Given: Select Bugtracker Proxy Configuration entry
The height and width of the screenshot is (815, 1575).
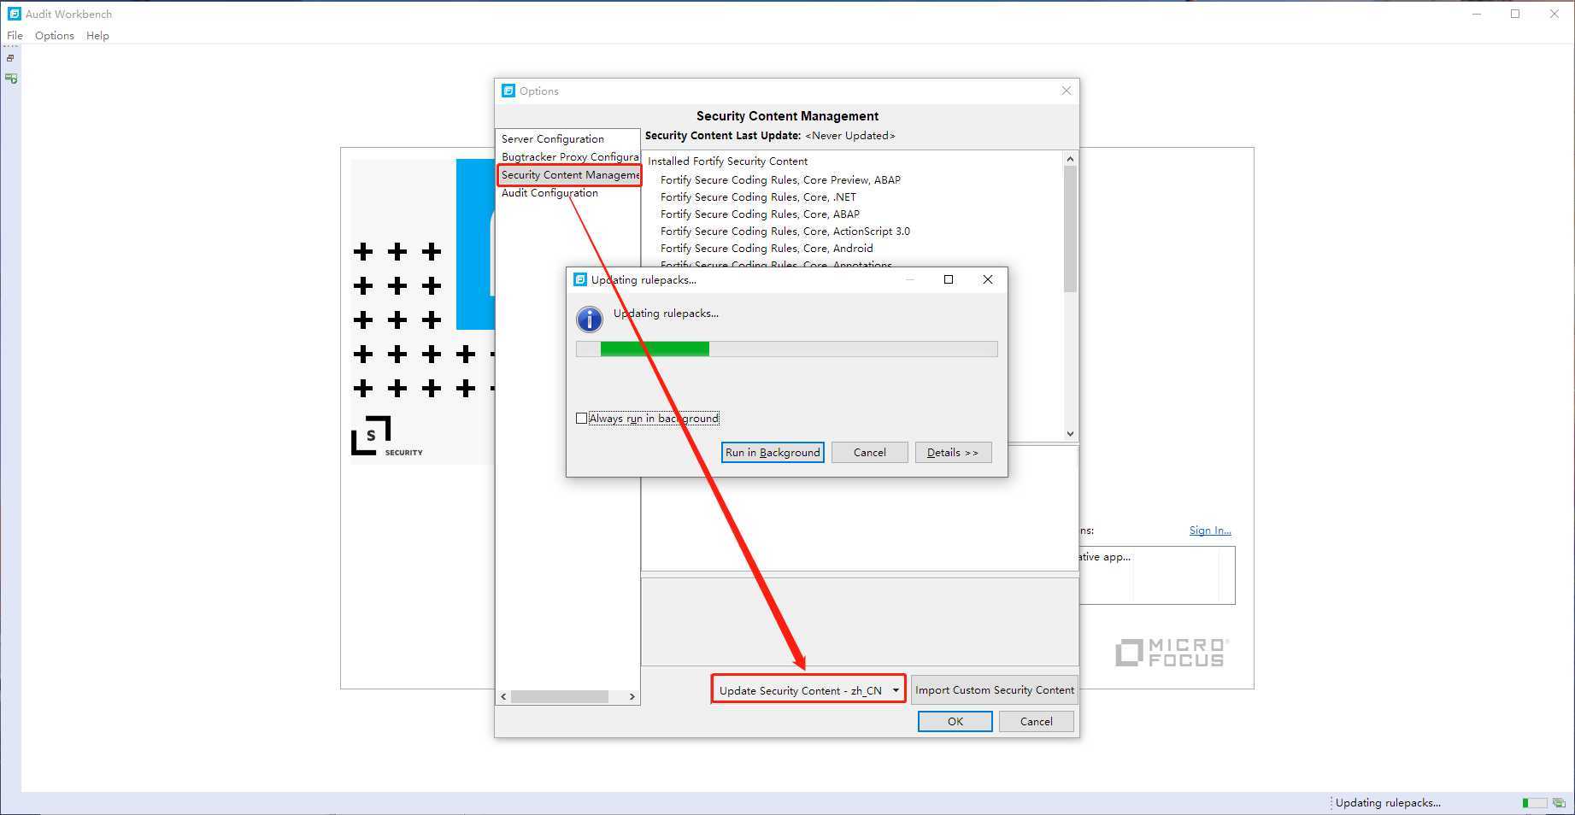Looking at the screenshot, I should (570, 156).
